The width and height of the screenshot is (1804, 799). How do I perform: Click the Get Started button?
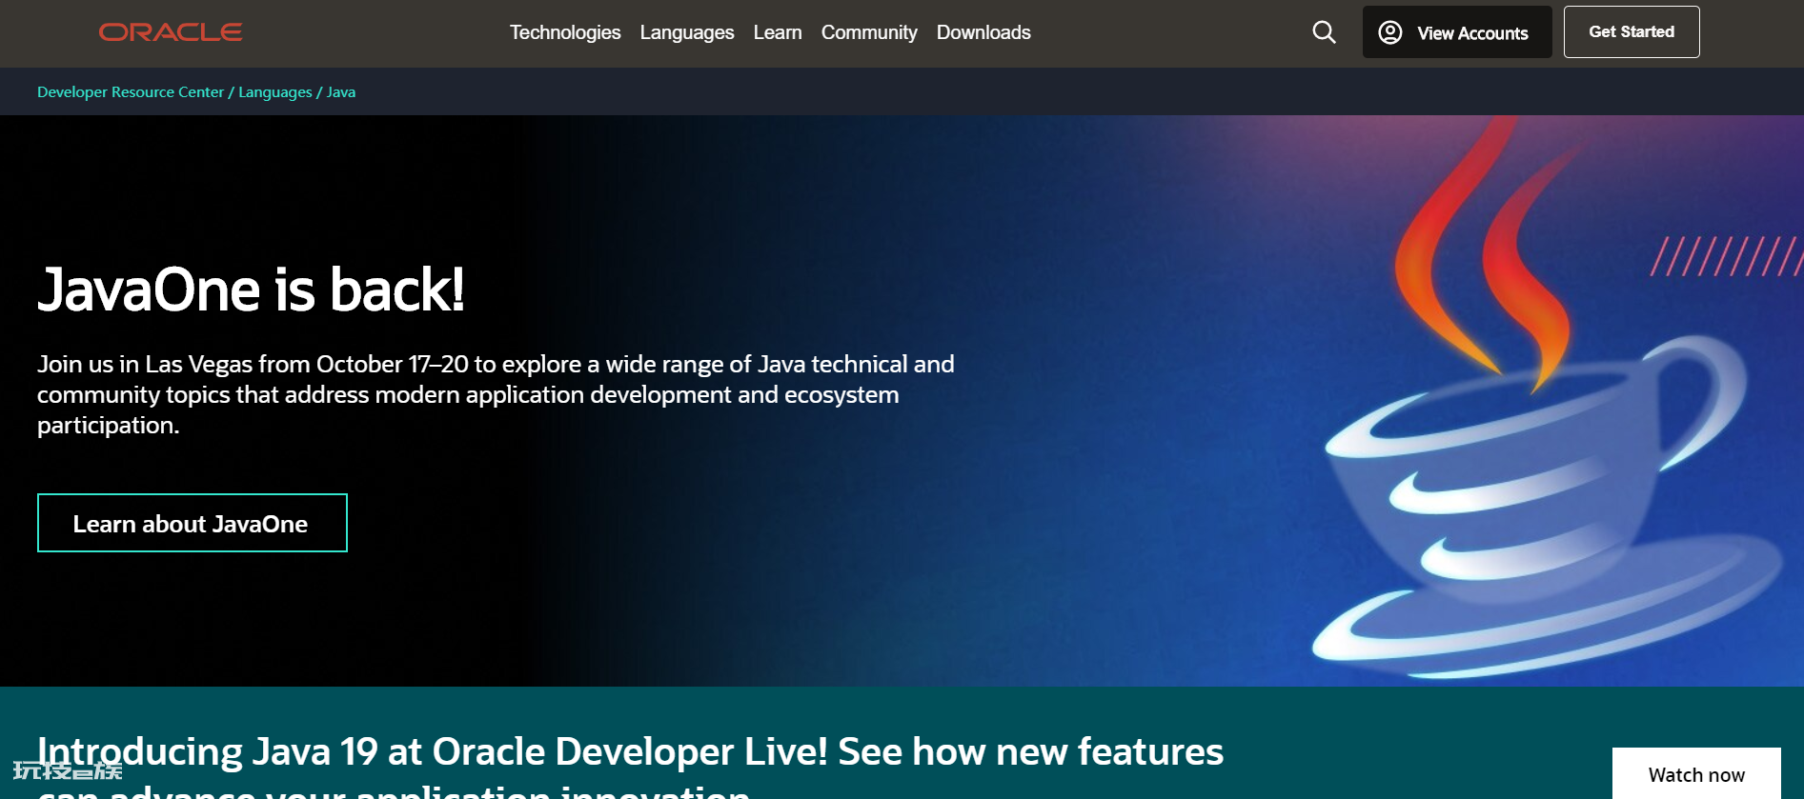tap(1632, 32)
